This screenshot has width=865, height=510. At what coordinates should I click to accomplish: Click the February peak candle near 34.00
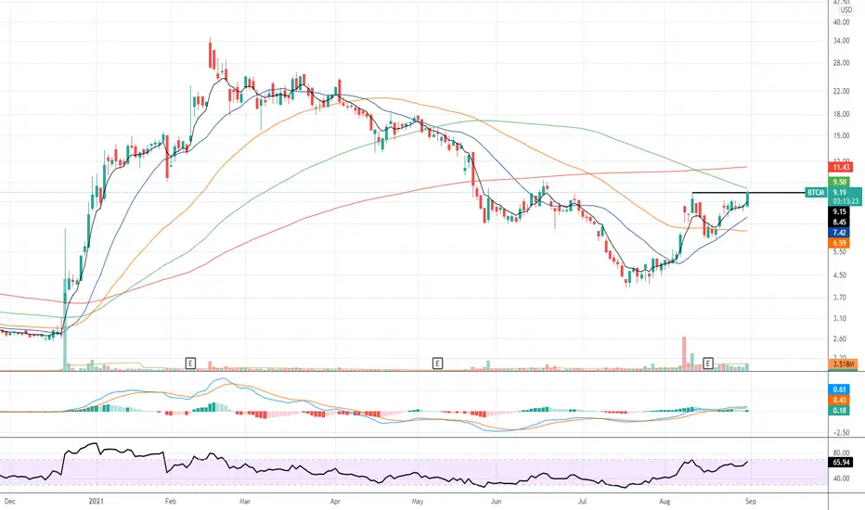pos(210,54)
